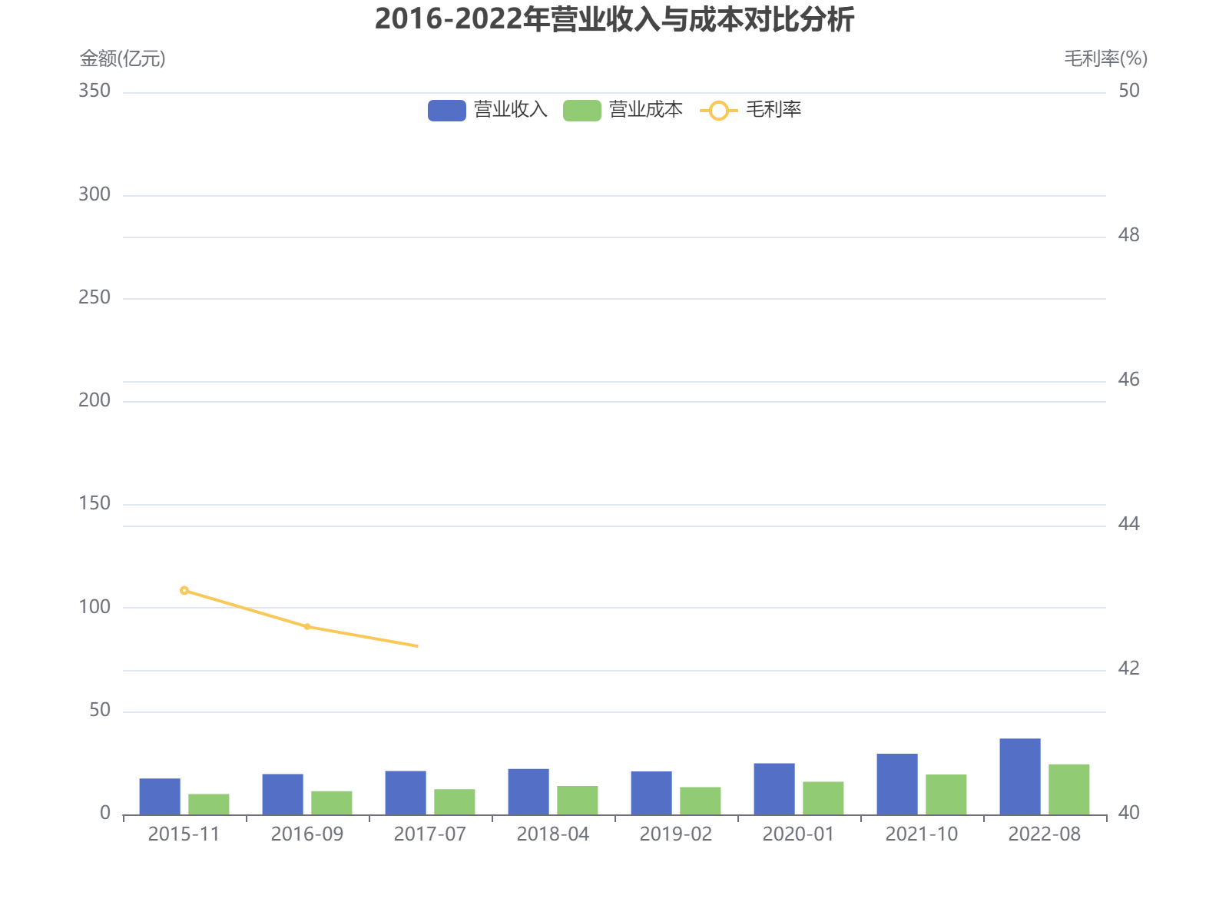1229x922 pixels.
Task: Select the 2020-01 green cost bar
Action: click(823, 798)
